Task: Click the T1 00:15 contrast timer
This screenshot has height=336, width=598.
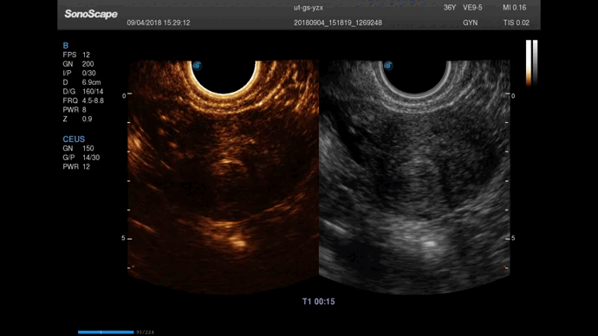Action: point(318,301)
